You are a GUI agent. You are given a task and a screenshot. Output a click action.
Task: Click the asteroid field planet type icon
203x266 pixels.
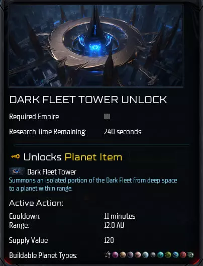pos(108,254)
